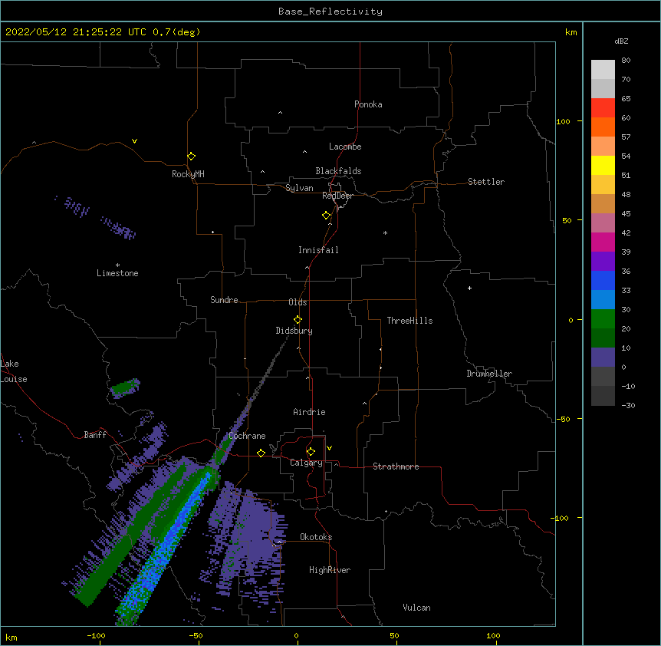The height and width of the screenshot is (646, 661).
Task: Click the yellow diamond marker above RockyMH
Action: coord(191,157)
